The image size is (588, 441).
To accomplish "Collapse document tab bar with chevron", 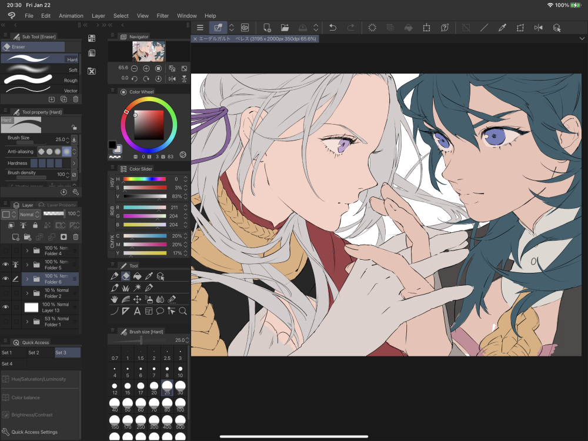I will coord(582,39).
